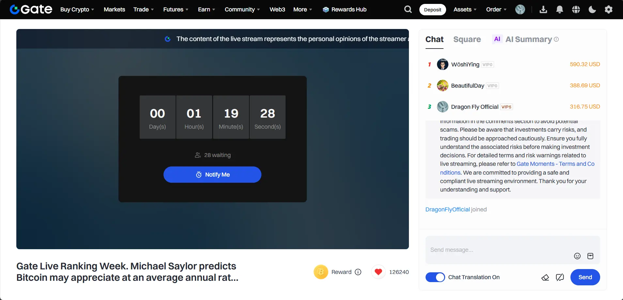Expand the Community dropdown menu
Screen dimensions: 623x300
click(242, 9)
